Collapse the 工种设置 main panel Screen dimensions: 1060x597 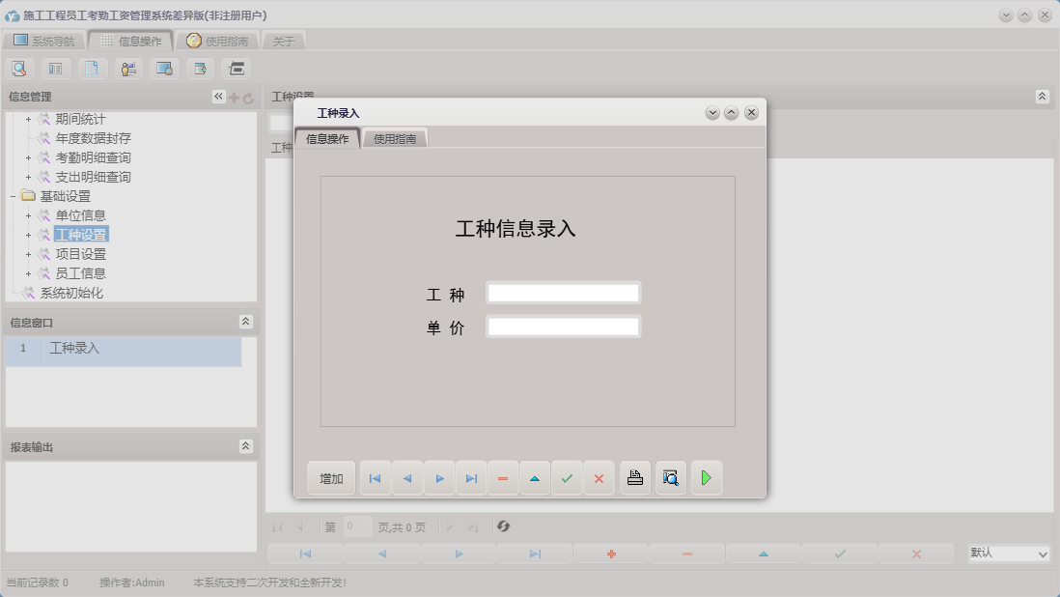1042,97
